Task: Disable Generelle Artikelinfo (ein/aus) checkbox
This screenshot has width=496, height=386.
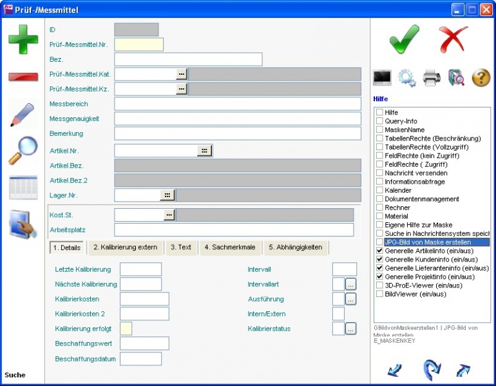Action: 380,251
